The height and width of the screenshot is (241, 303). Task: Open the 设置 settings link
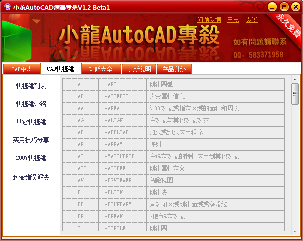click(251, 20)
